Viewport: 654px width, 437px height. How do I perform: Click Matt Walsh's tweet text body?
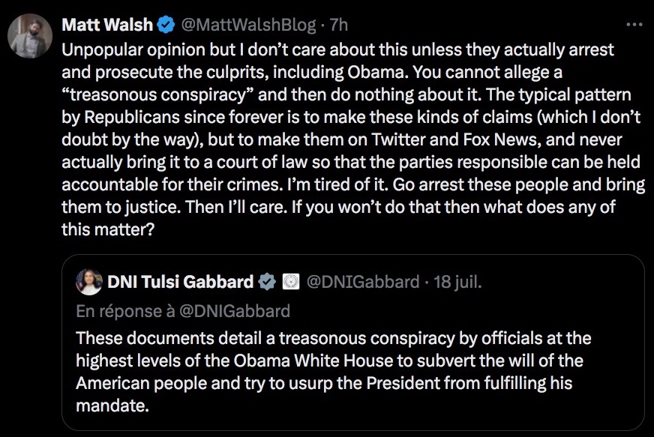pyautogui.click(x=352, y=139)
